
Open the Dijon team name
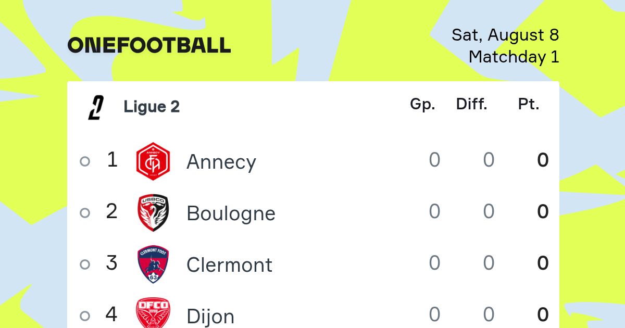click(x=210, y=317)
